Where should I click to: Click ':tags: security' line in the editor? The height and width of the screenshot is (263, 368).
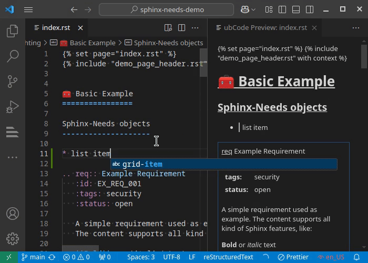108,194
